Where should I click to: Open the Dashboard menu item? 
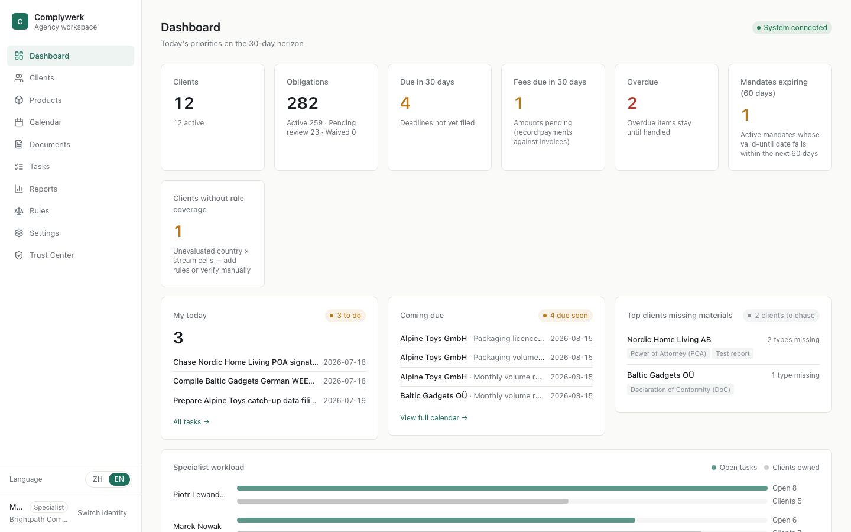(70, 56)
